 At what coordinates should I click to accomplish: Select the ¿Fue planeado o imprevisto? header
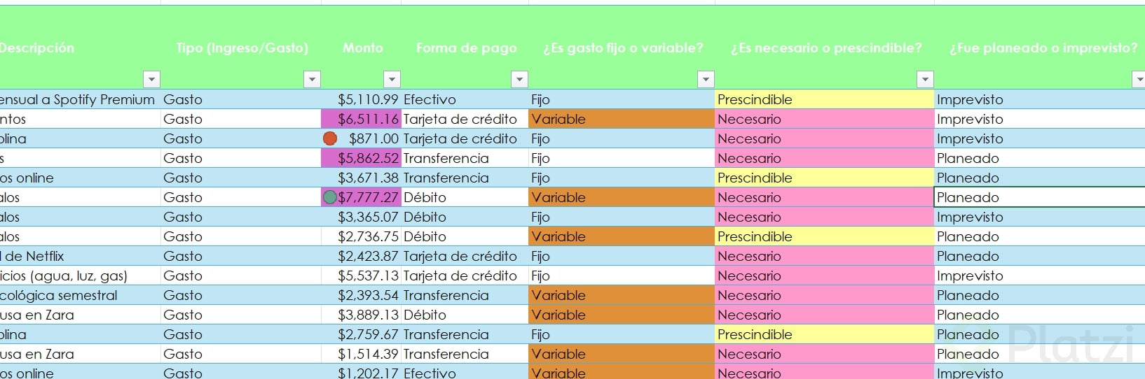1040,48
